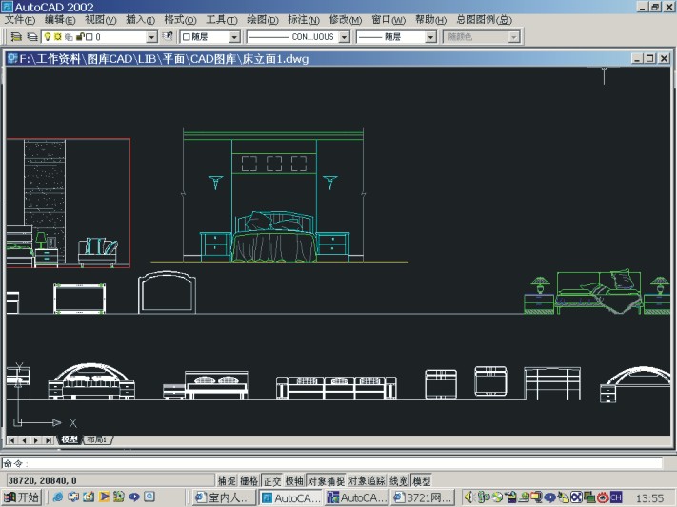This screenshot has width=677, height=507.
Task: Click the Windows 开始 Start button
Action: coord(22,497)
